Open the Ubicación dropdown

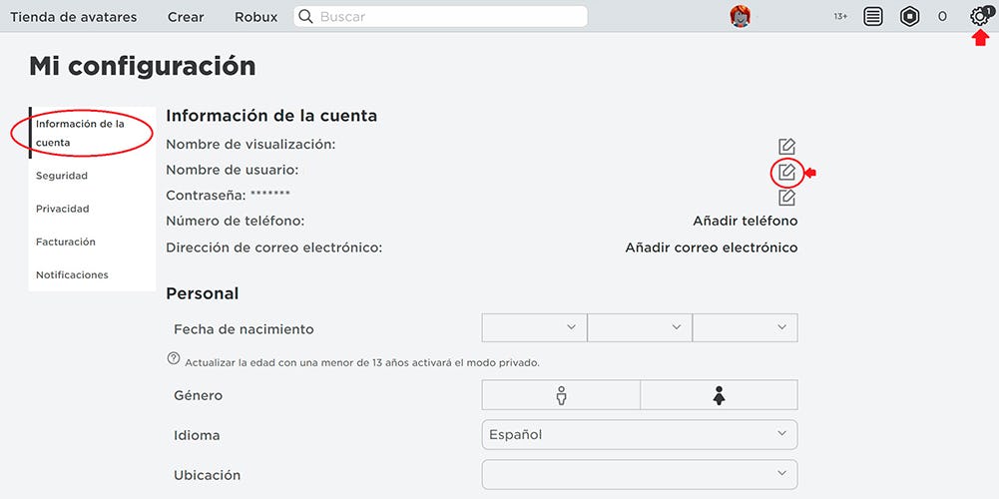(x=639, y=474)
